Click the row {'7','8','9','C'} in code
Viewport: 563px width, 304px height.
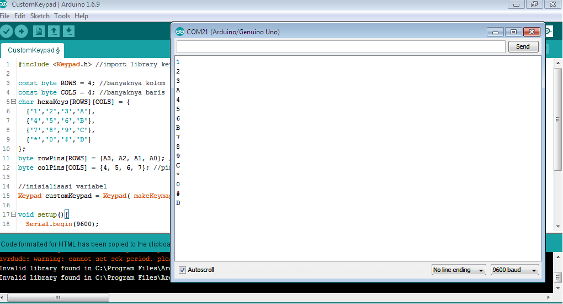coord(60,130)
